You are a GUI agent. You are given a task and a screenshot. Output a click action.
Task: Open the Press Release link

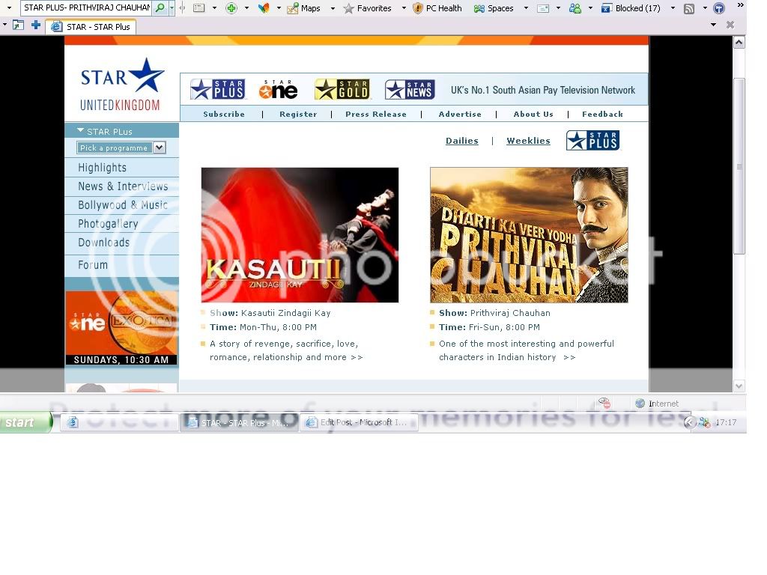point(376,114)
